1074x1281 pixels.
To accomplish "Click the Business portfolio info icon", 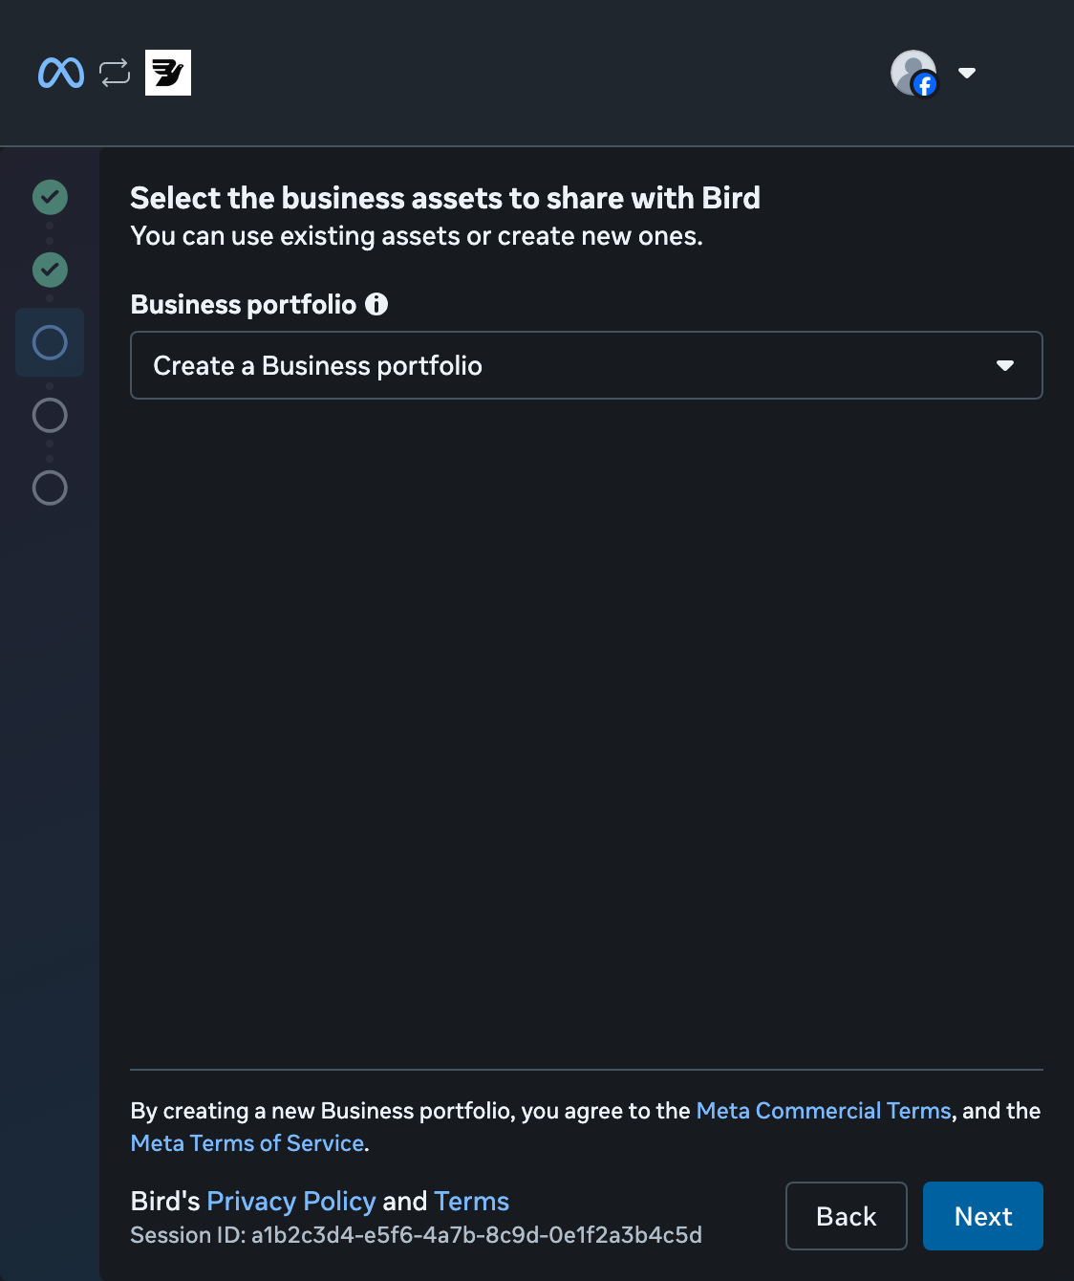I will click(376, 304).
